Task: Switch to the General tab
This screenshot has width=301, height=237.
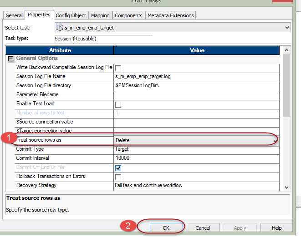Action: [14, 15]
